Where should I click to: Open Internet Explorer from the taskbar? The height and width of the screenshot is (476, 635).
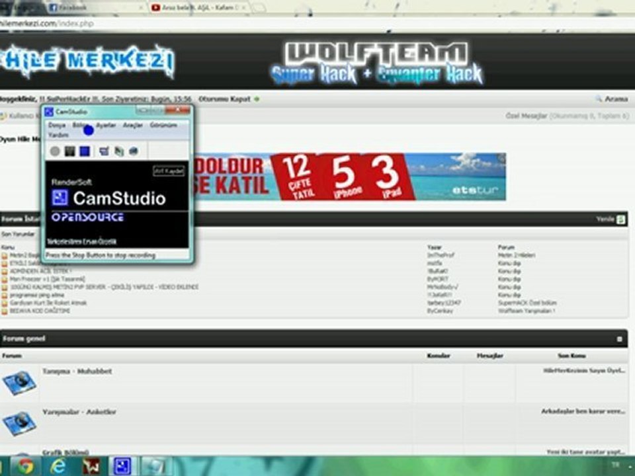(58, 466)
